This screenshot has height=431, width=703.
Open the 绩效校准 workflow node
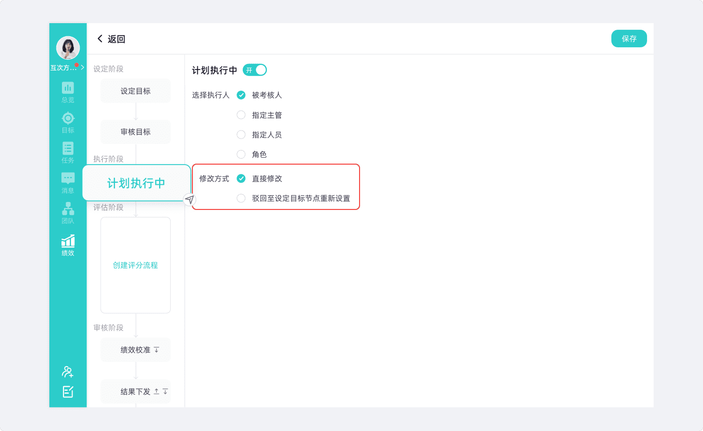(x=135, y=349)
